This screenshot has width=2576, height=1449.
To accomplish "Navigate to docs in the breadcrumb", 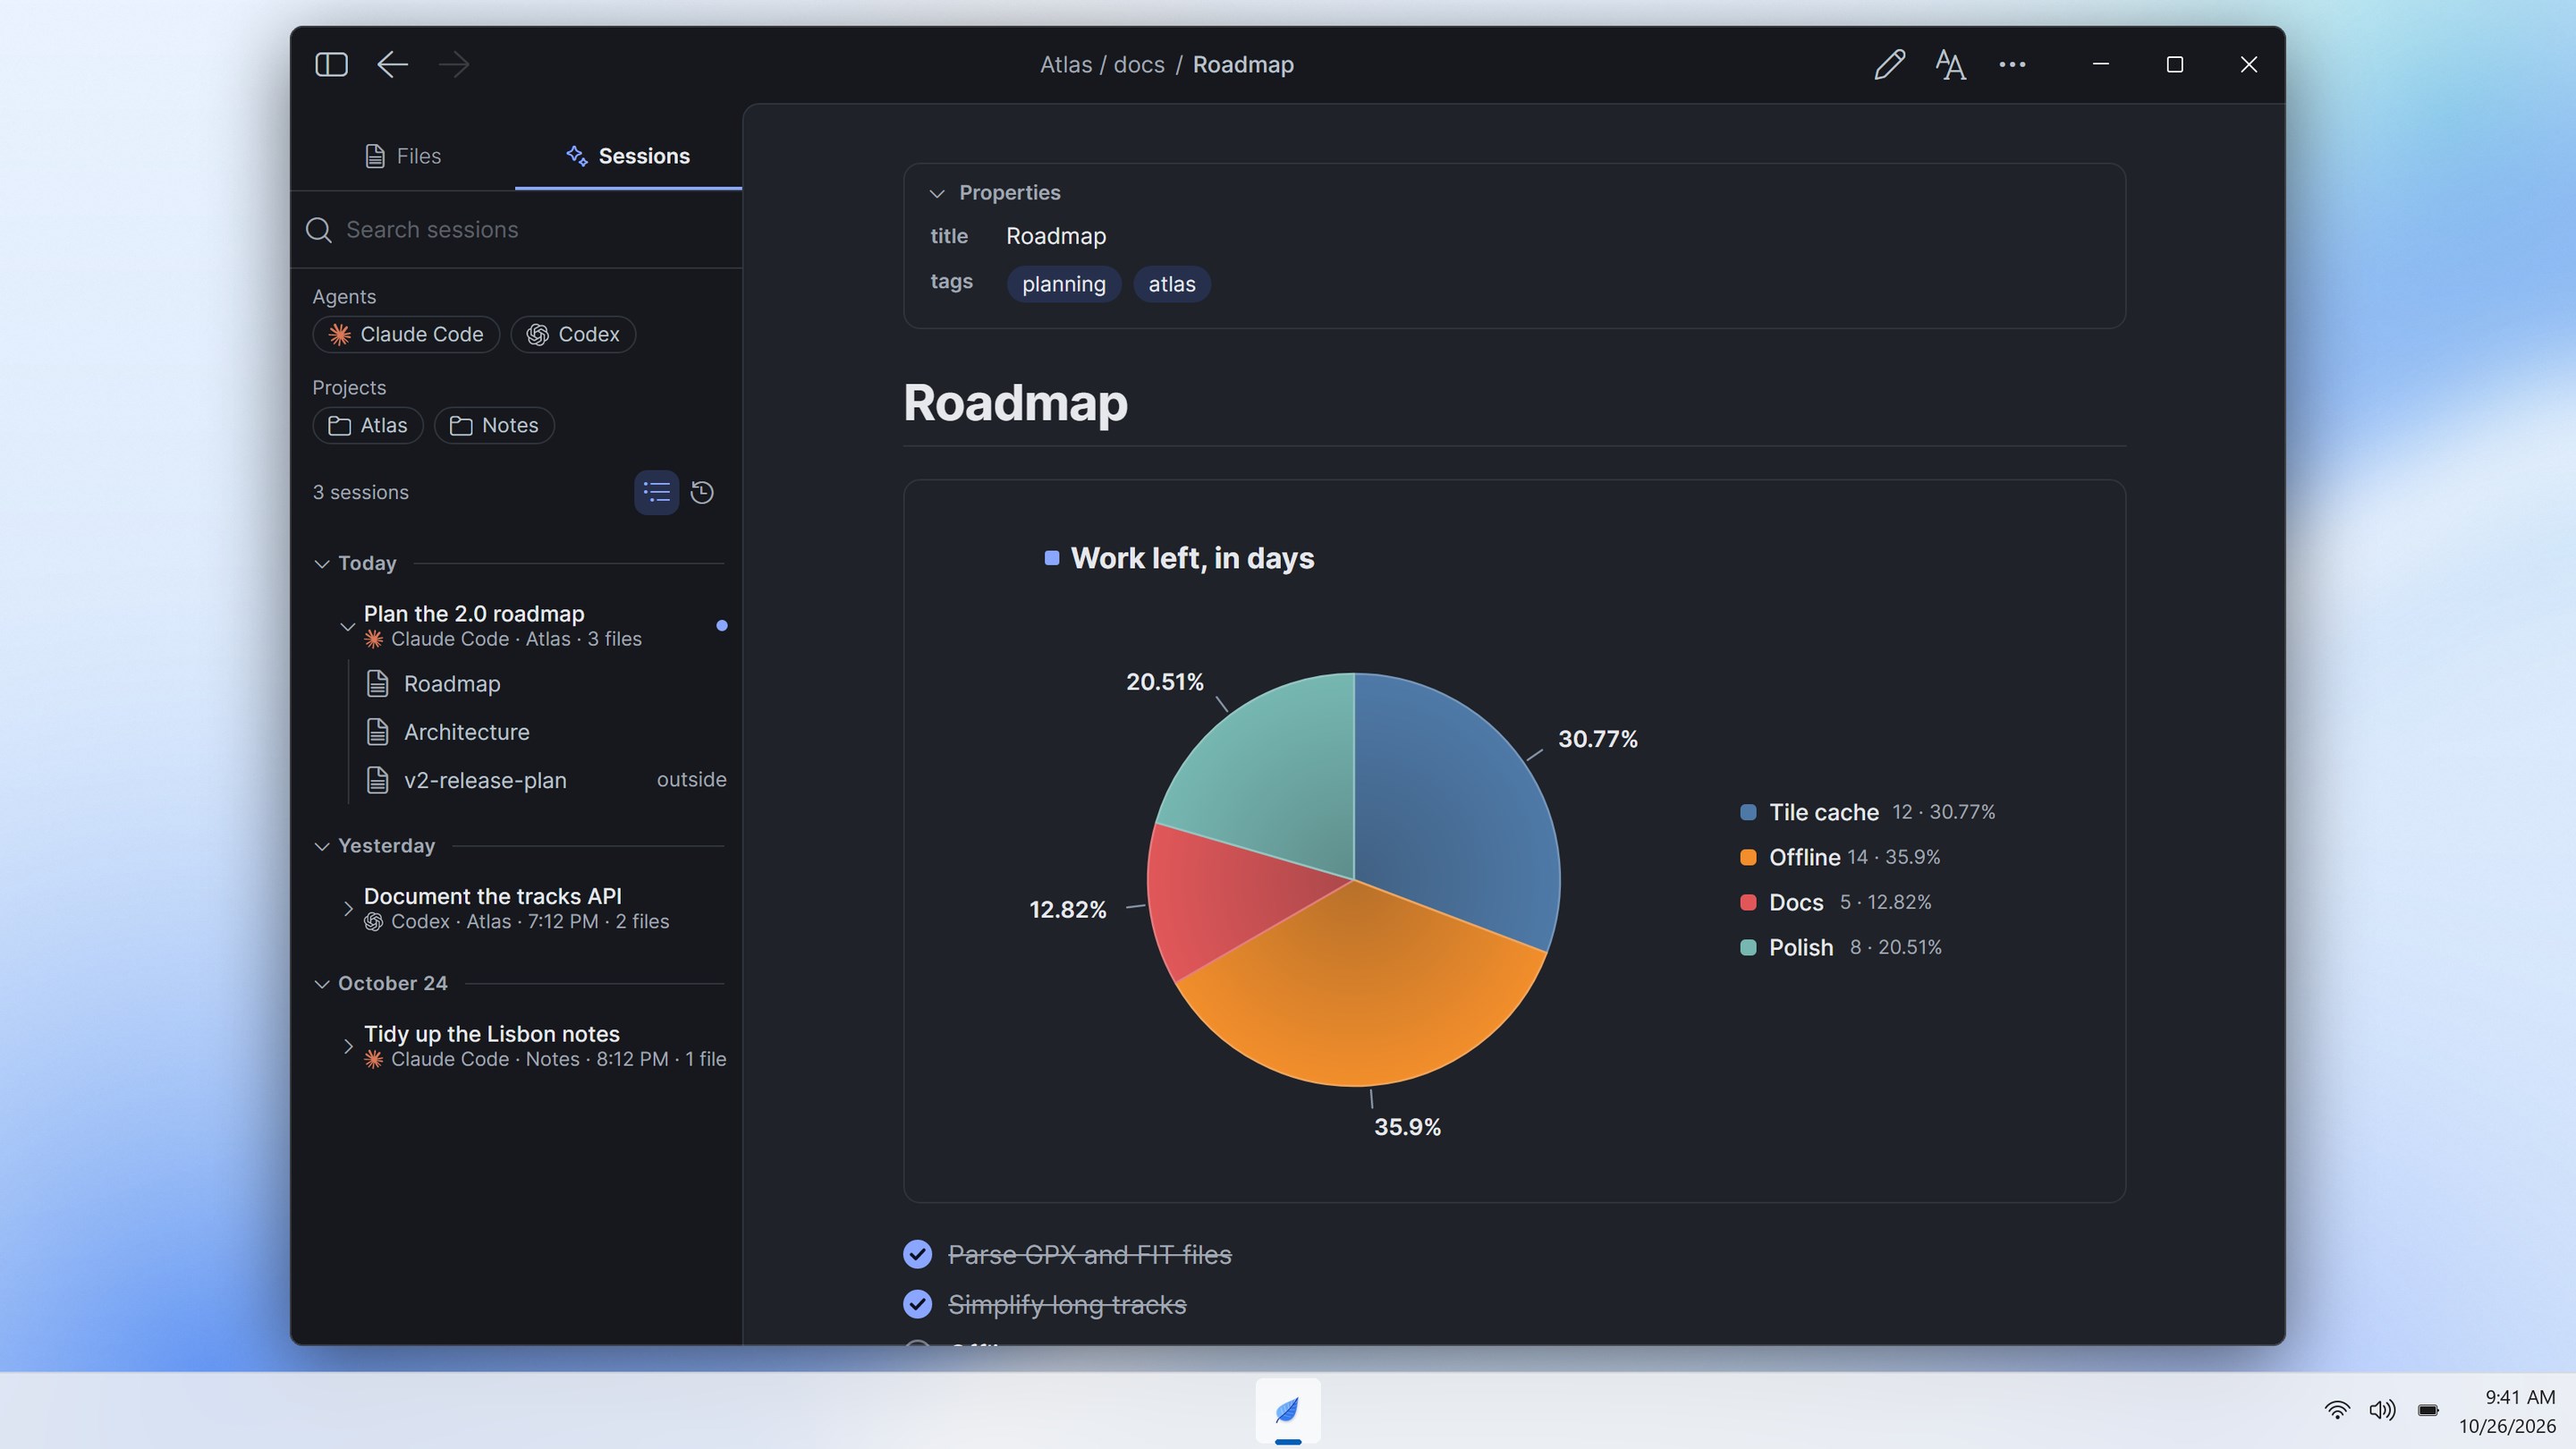I will pos(1139,65).
